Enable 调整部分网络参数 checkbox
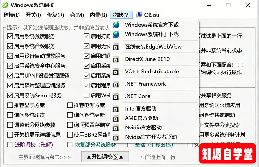Screen dimensions: 259x167 click(x=10, y=125)
